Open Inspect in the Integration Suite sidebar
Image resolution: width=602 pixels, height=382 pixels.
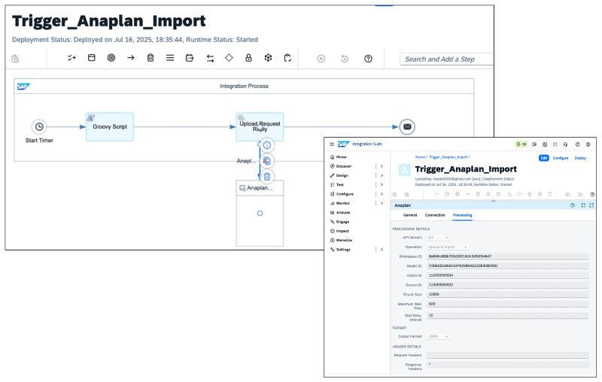point(342,231)
